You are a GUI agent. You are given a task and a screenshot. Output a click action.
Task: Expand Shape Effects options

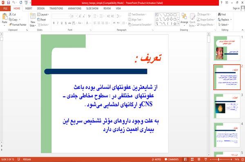coord(206,25)
